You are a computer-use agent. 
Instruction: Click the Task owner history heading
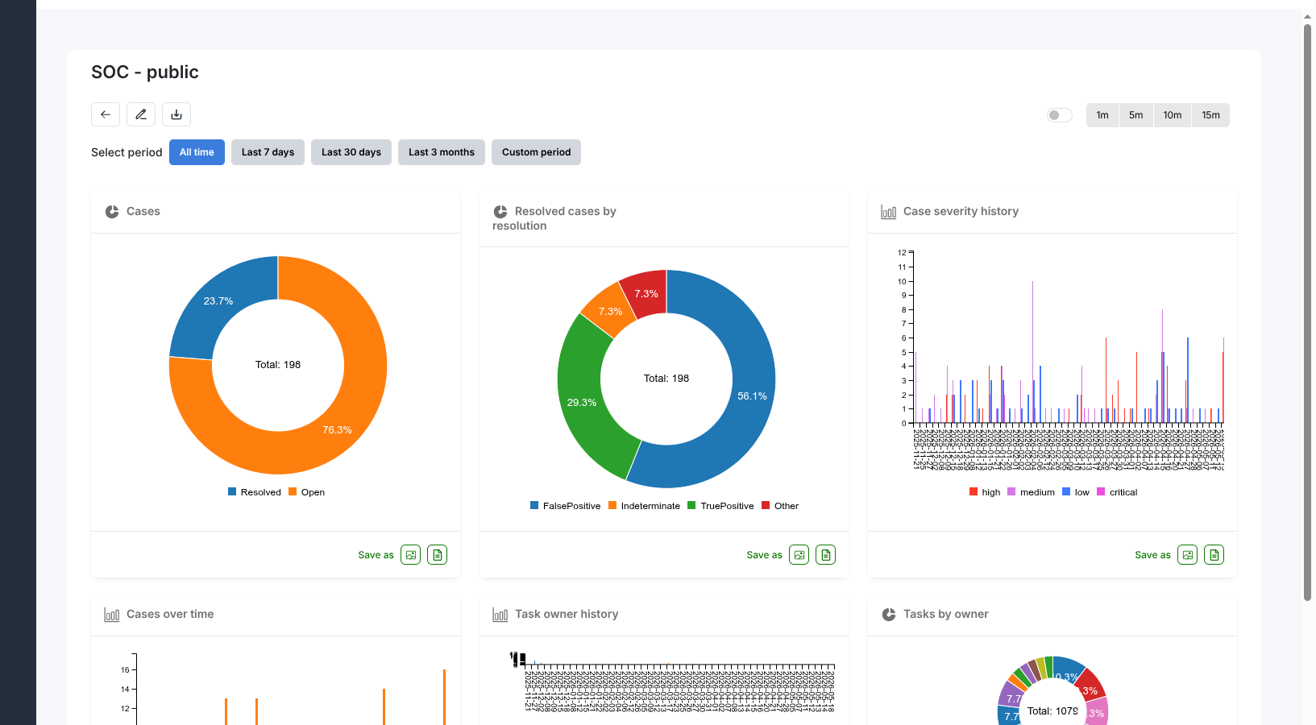[x=567, y=614]
